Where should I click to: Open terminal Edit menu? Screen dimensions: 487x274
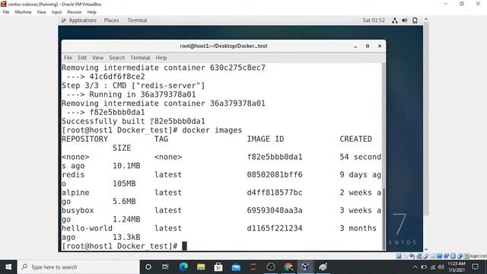(82, 58)
